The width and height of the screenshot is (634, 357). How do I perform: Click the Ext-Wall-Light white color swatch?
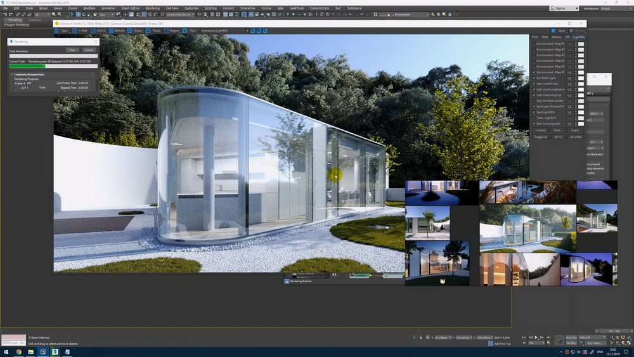[581, 78]
